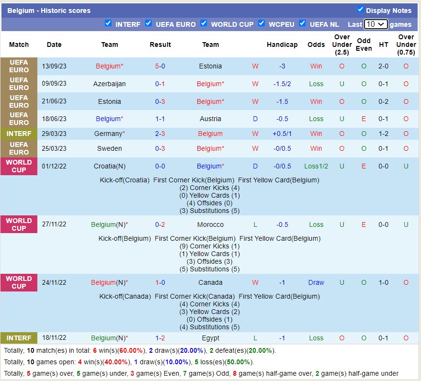Open the Croatia(N) team link
The width and height of the screenshot is (421, 381).
coord(109,166)
